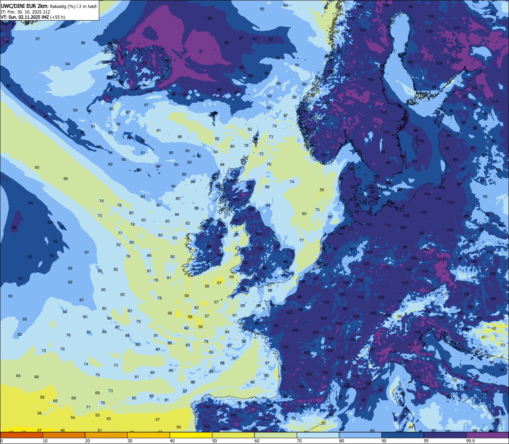Image resolution: width=509 pixels, height=444 pixels.
Task: Click the 20–30 legend color segment
Action: click(x=106, y=435)
